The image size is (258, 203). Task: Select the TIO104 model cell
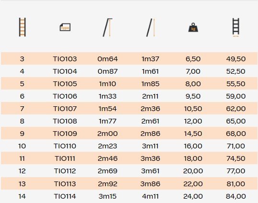[65, 71]
